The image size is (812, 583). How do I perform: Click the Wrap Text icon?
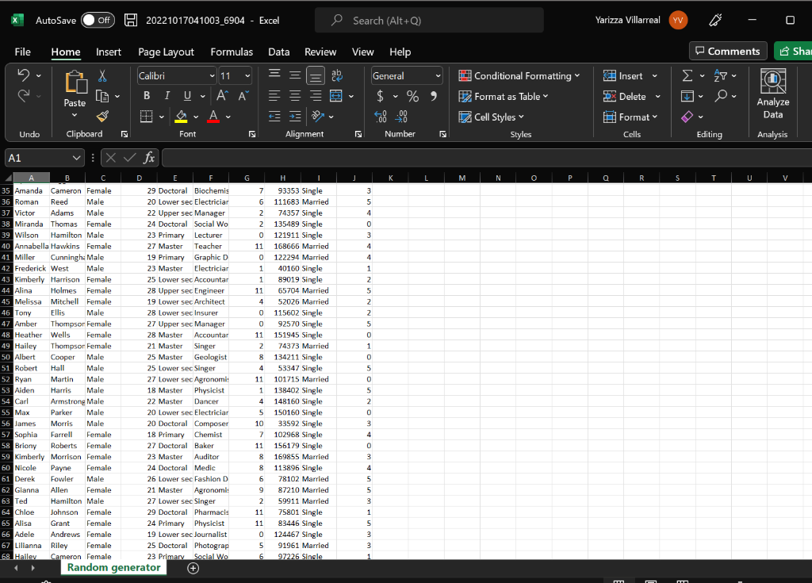coord(336,75)
